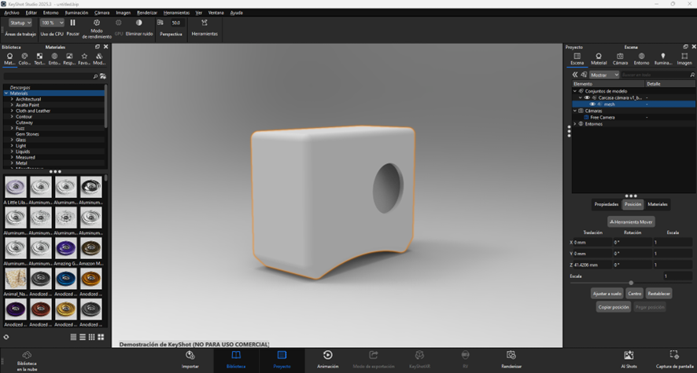Open the Textures library tab icon
Screen dimensions: 697x373
(x=39, y=56)
